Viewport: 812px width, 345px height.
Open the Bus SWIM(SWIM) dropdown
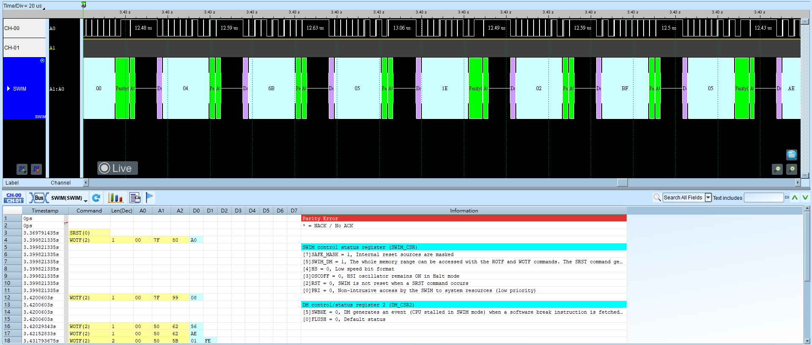click(x=58, y=198)
